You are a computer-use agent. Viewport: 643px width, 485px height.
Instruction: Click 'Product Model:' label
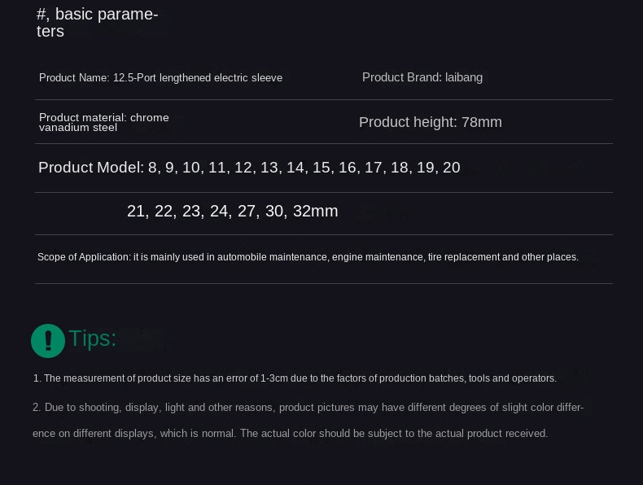90,168
